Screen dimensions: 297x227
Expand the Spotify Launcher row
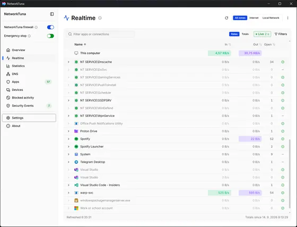pos(68,147)
